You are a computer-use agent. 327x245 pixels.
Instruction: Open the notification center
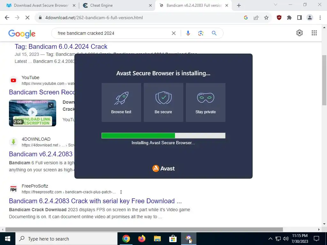pyautogui.click(x=316, y=239)
